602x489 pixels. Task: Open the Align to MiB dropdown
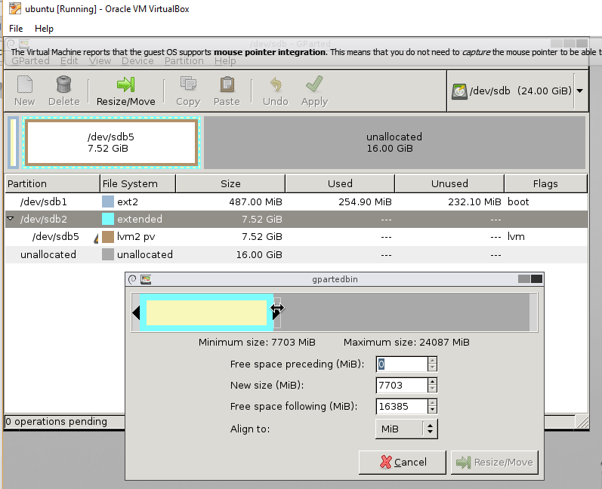coord(406,429)
